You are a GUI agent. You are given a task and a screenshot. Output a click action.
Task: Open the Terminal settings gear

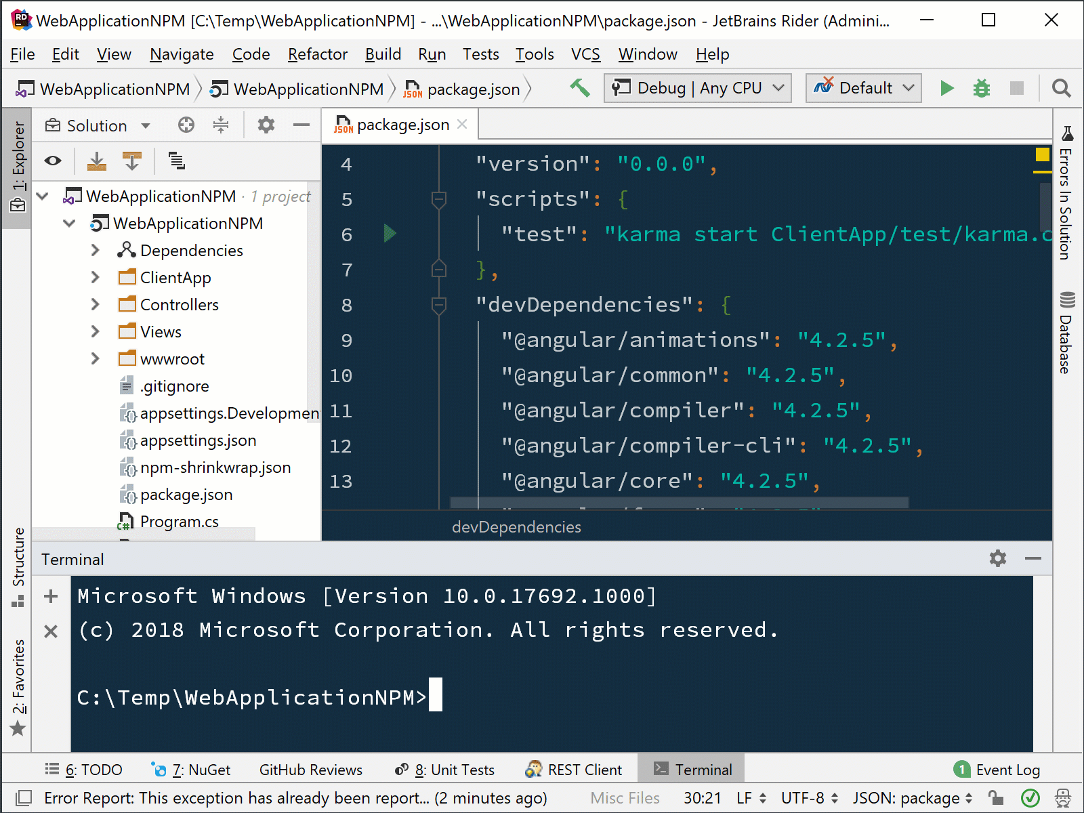[x=997, y=558]
